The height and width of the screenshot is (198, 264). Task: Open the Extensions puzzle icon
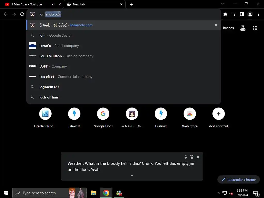225,14
